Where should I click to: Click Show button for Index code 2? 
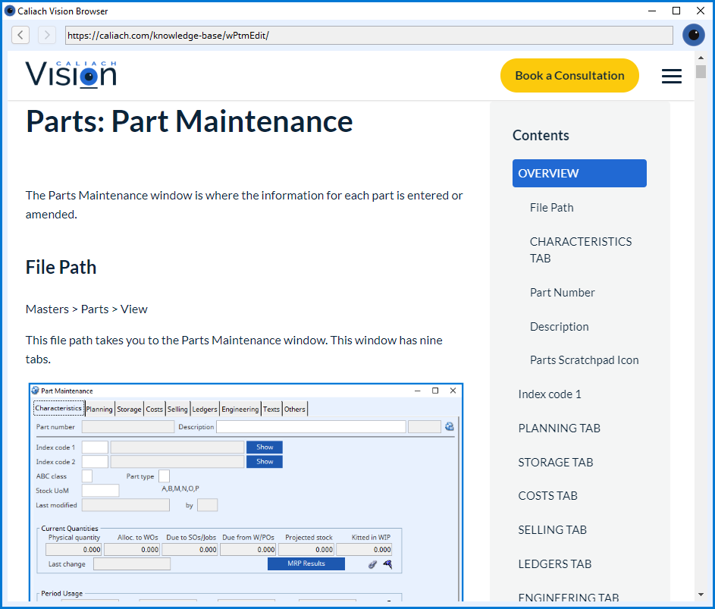(265, 462)
